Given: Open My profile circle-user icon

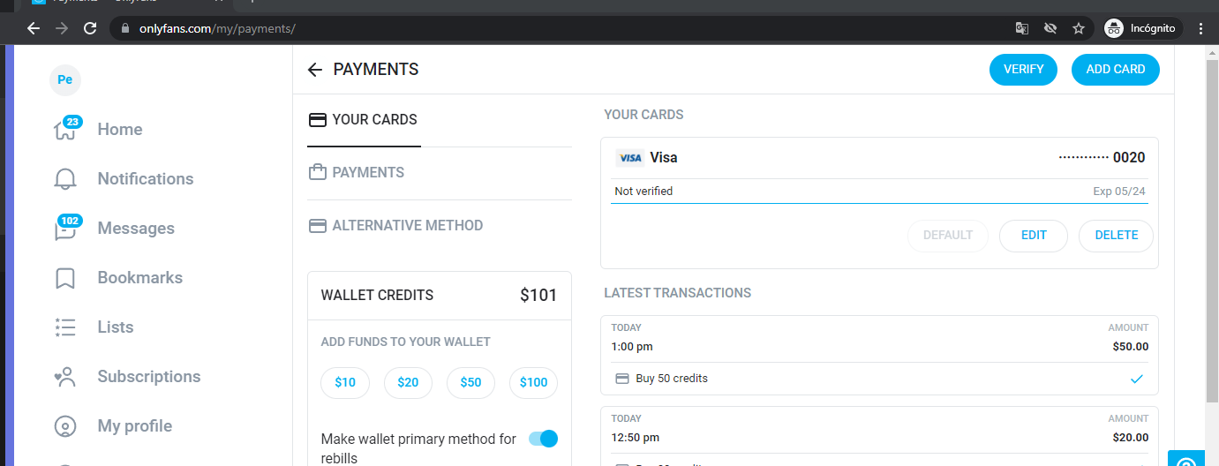Looking at the screenshot, I should click(64, 426).
